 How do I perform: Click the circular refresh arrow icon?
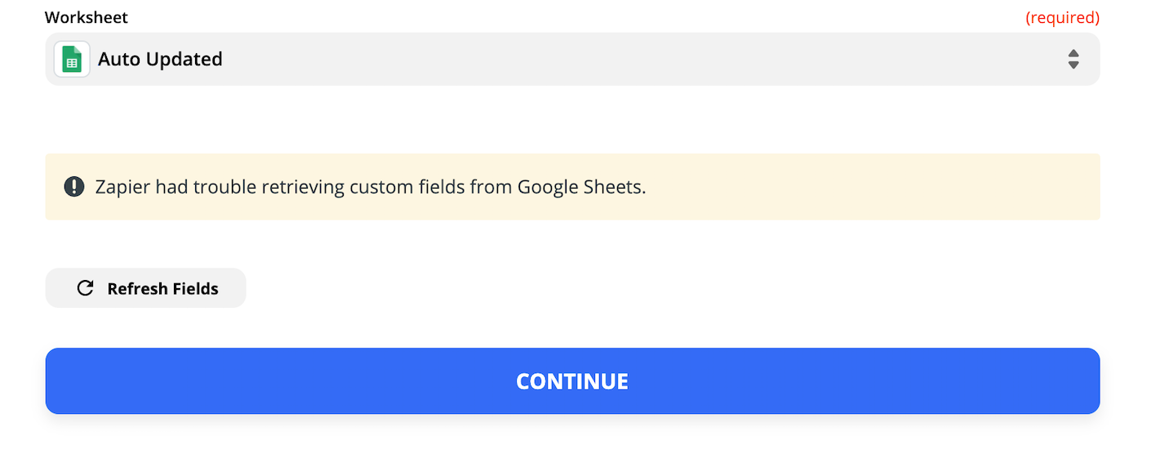click(85, 288)
